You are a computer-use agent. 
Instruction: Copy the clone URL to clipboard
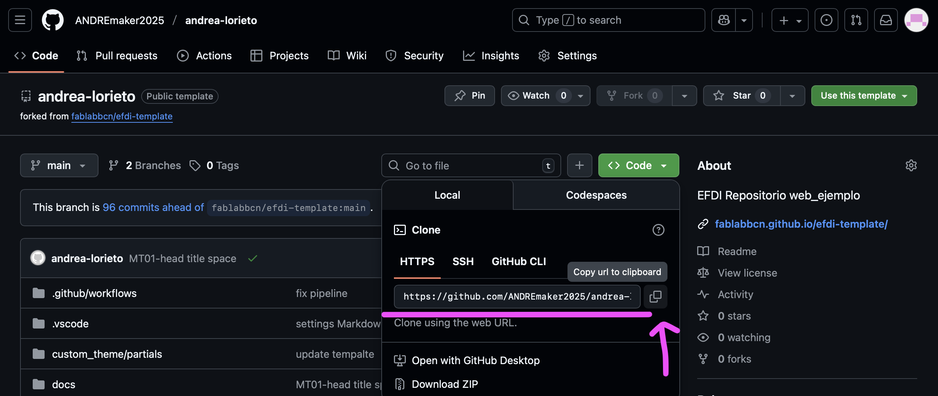[x=655, y=296]
